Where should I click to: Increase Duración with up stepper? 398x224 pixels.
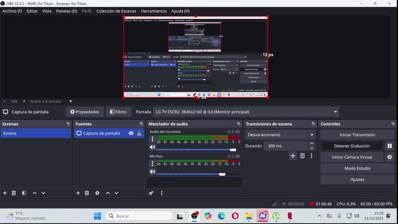[312, 144]
